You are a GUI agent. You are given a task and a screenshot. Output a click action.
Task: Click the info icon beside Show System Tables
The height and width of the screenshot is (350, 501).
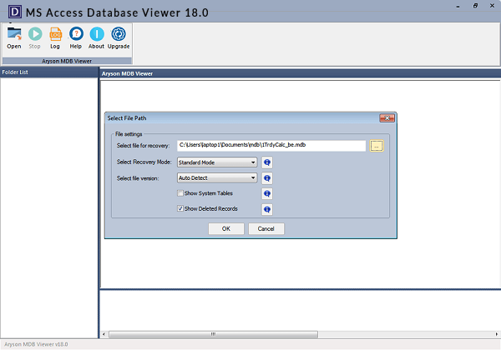[x=267, y=193]
